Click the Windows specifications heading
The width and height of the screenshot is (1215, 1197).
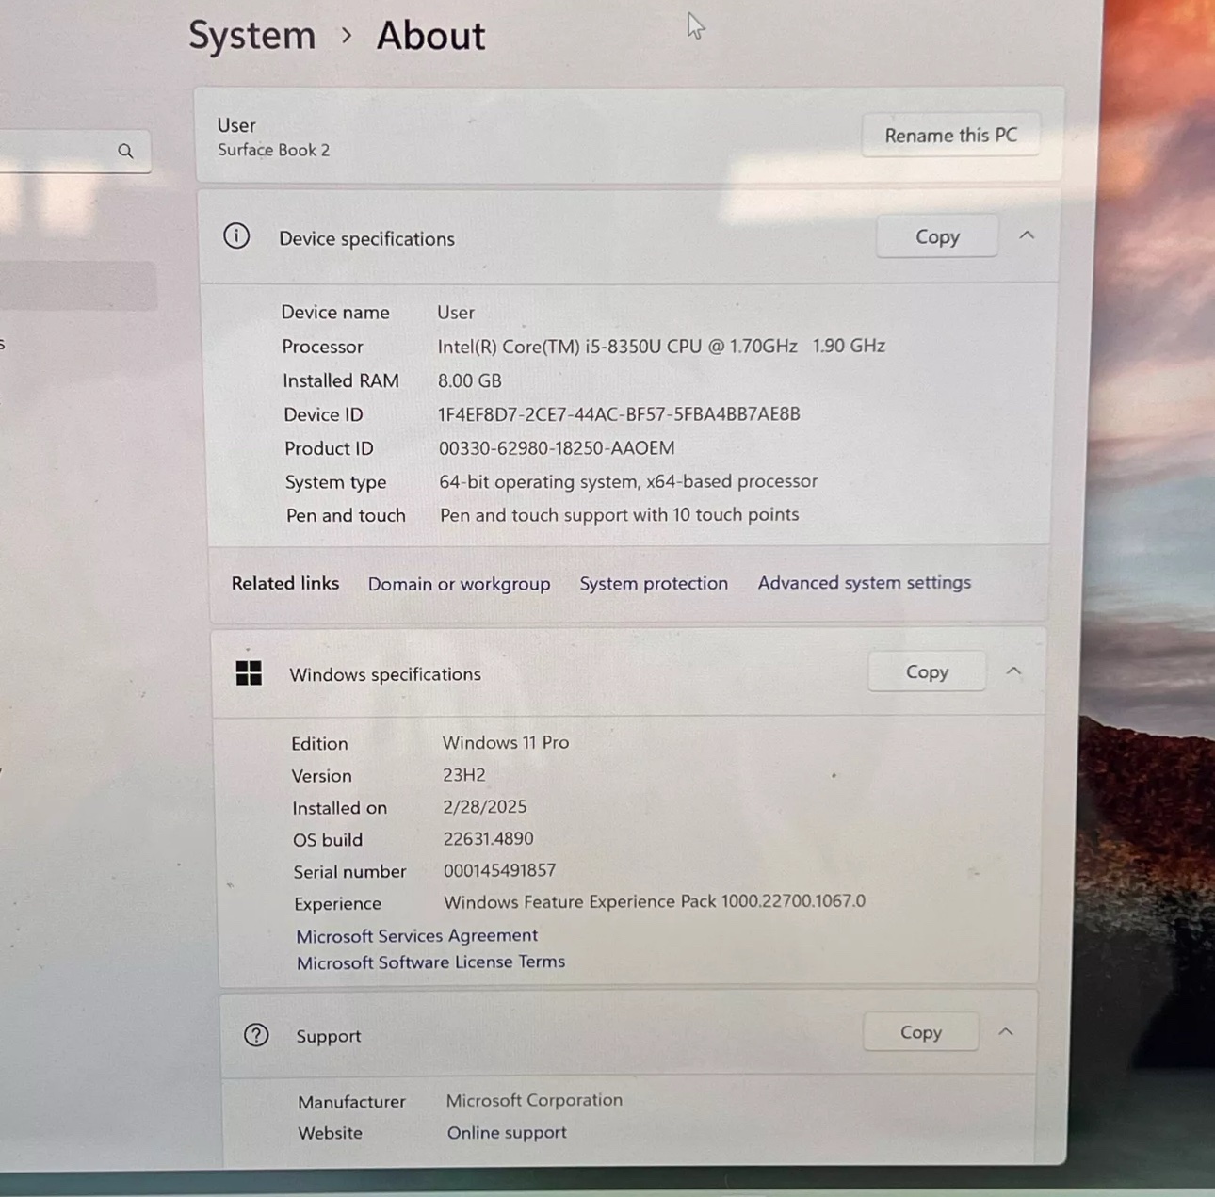coord(385,674)
